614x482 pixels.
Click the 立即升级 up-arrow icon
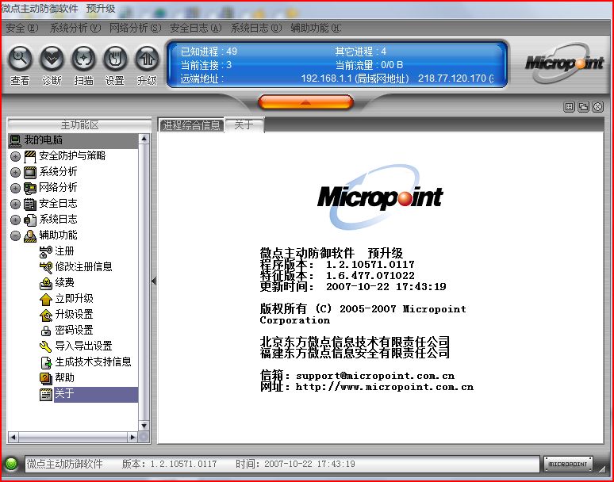coord(46,299)
